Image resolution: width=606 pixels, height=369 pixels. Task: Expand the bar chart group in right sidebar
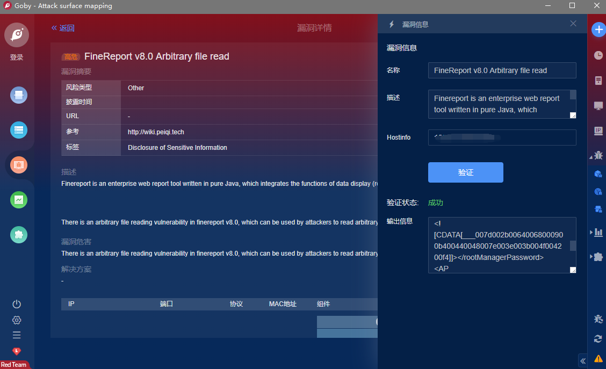(x=592, y=232)
